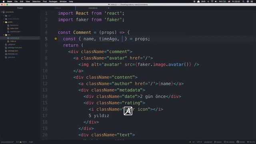Click line number 11 in the gutter
This screenshot has width=256, height=144.
pos(45,77)
